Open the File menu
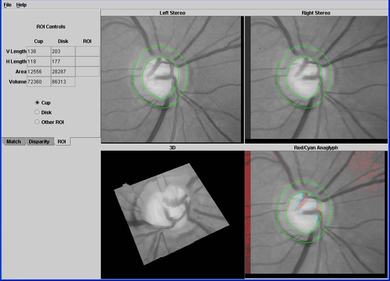 click(x=8, y=5)
